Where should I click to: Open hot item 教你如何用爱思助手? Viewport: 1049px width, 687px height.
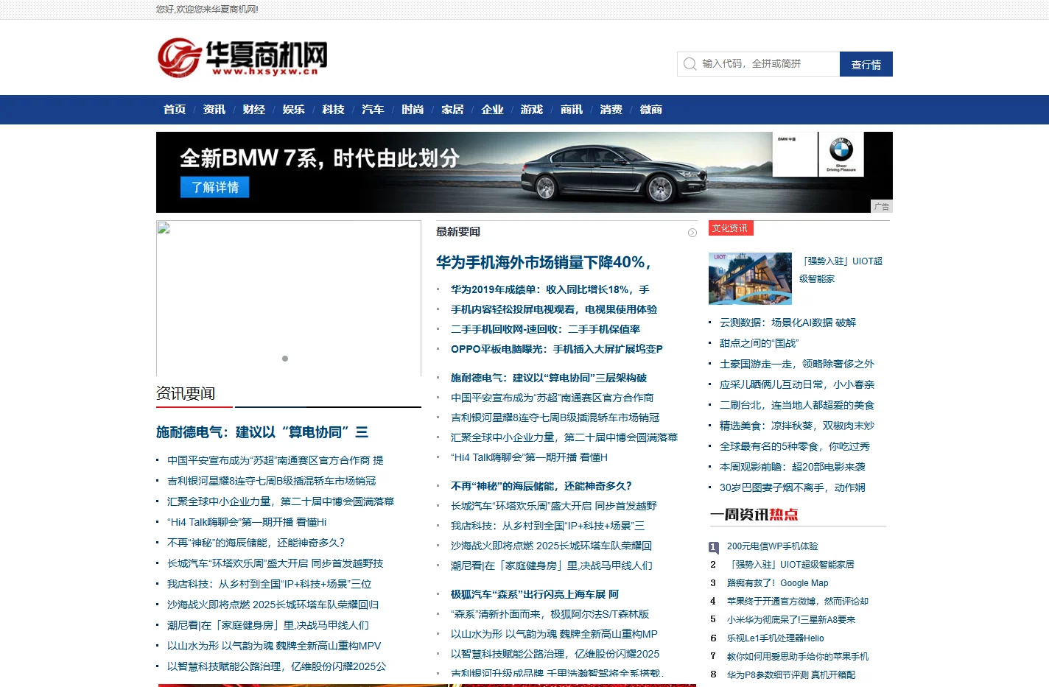(798, 657)
